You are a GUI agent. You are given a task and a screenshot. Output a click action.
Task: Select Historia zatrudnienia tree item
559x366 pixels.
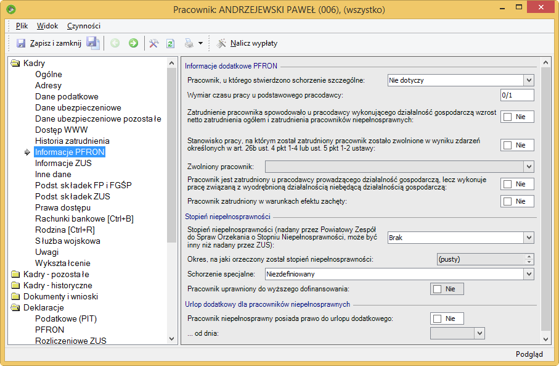(72, 141)
